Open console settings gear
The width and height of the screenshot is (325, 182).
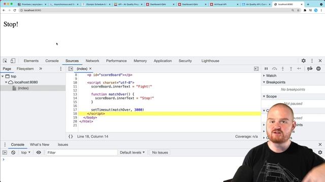click(x=320, y=152)
